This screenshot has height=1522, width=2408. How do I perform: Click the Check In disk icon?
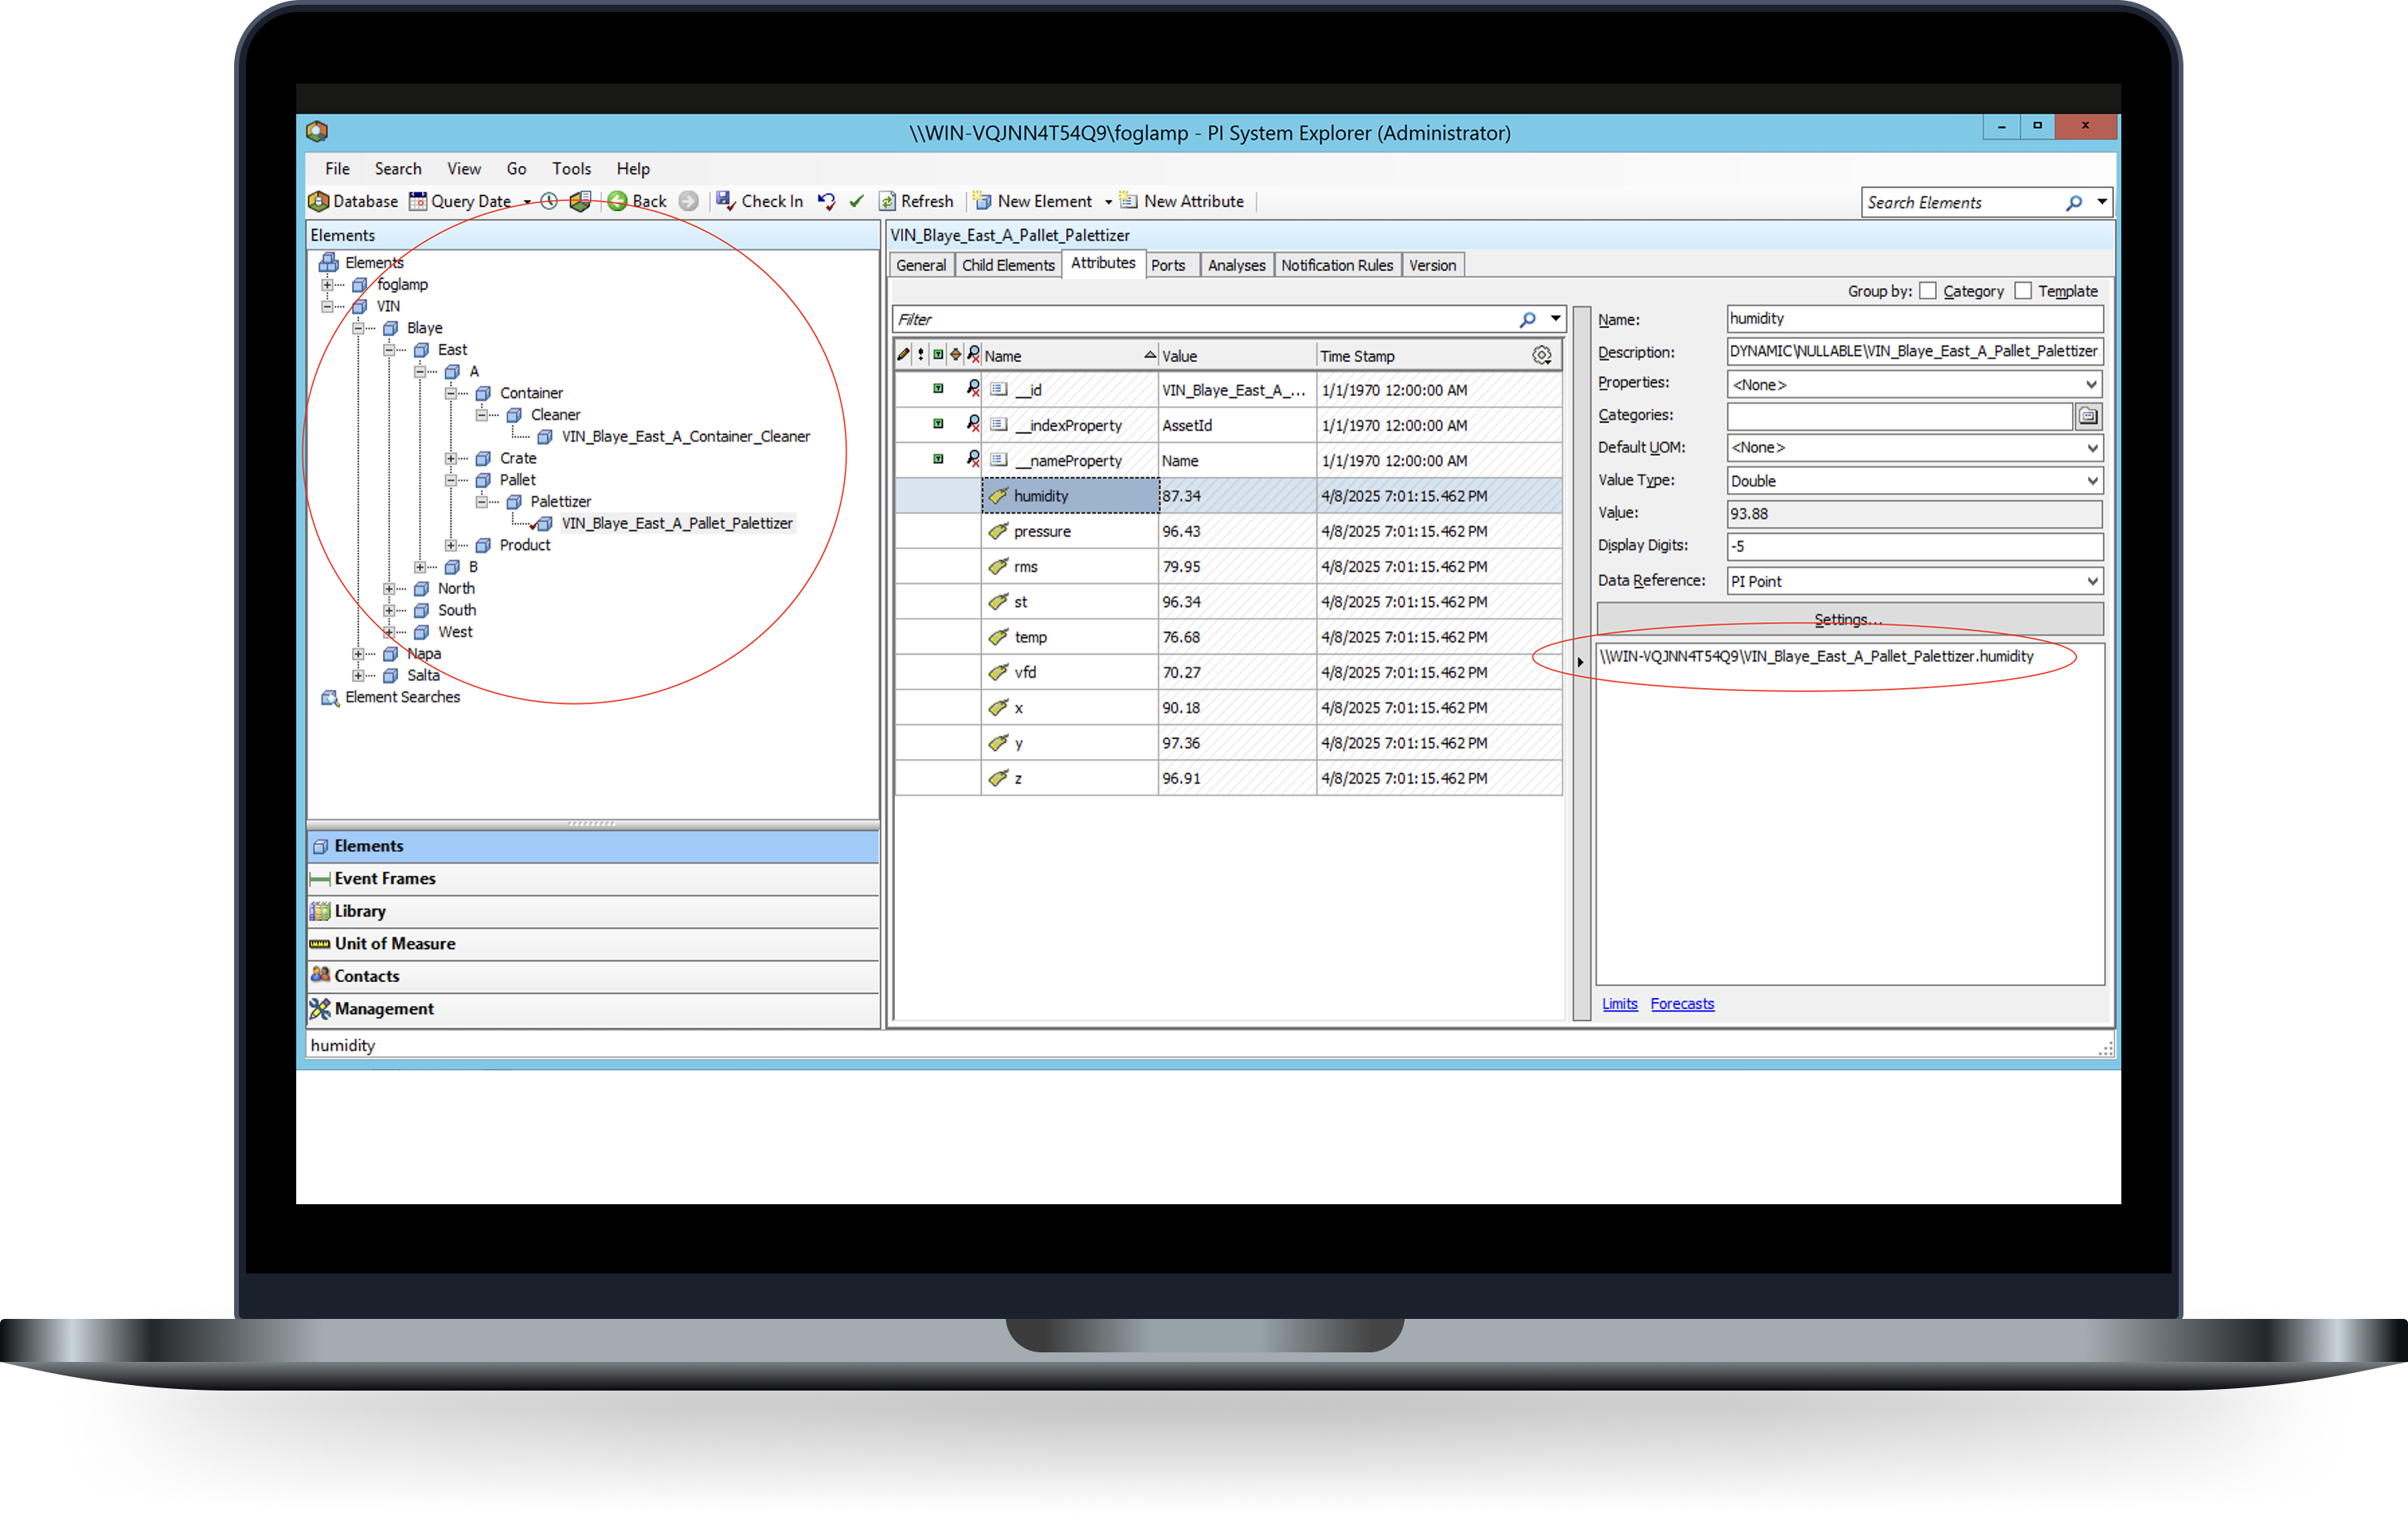726,201
